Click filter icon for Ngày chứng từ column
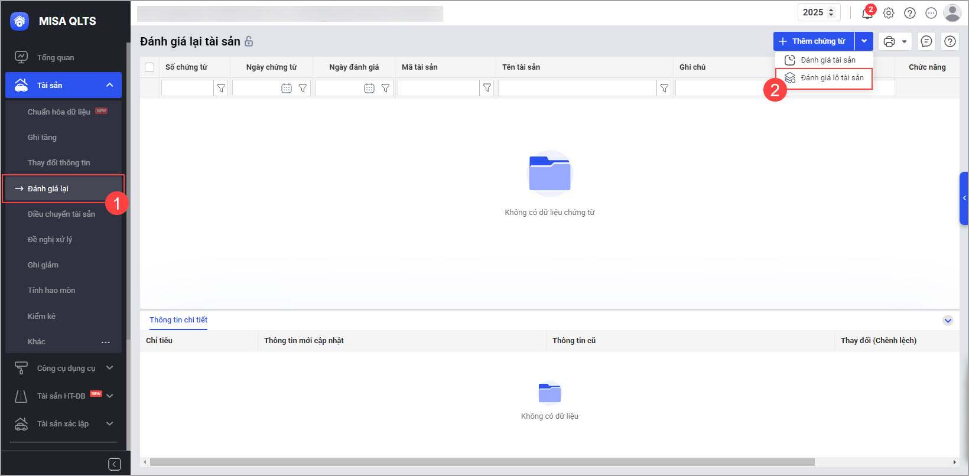Image resolution: width=969 pixels, height=476 pixels. click(x=303, y=88)
